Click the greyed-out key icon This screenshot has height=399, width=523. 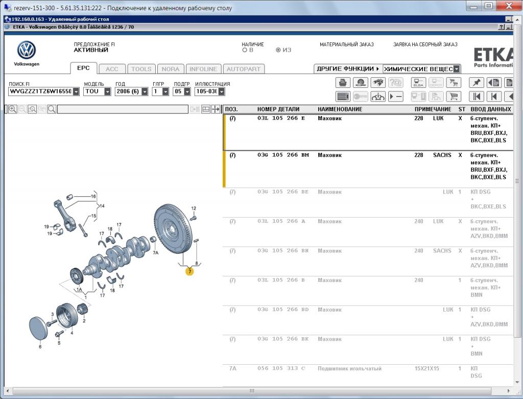coord(360,97)
